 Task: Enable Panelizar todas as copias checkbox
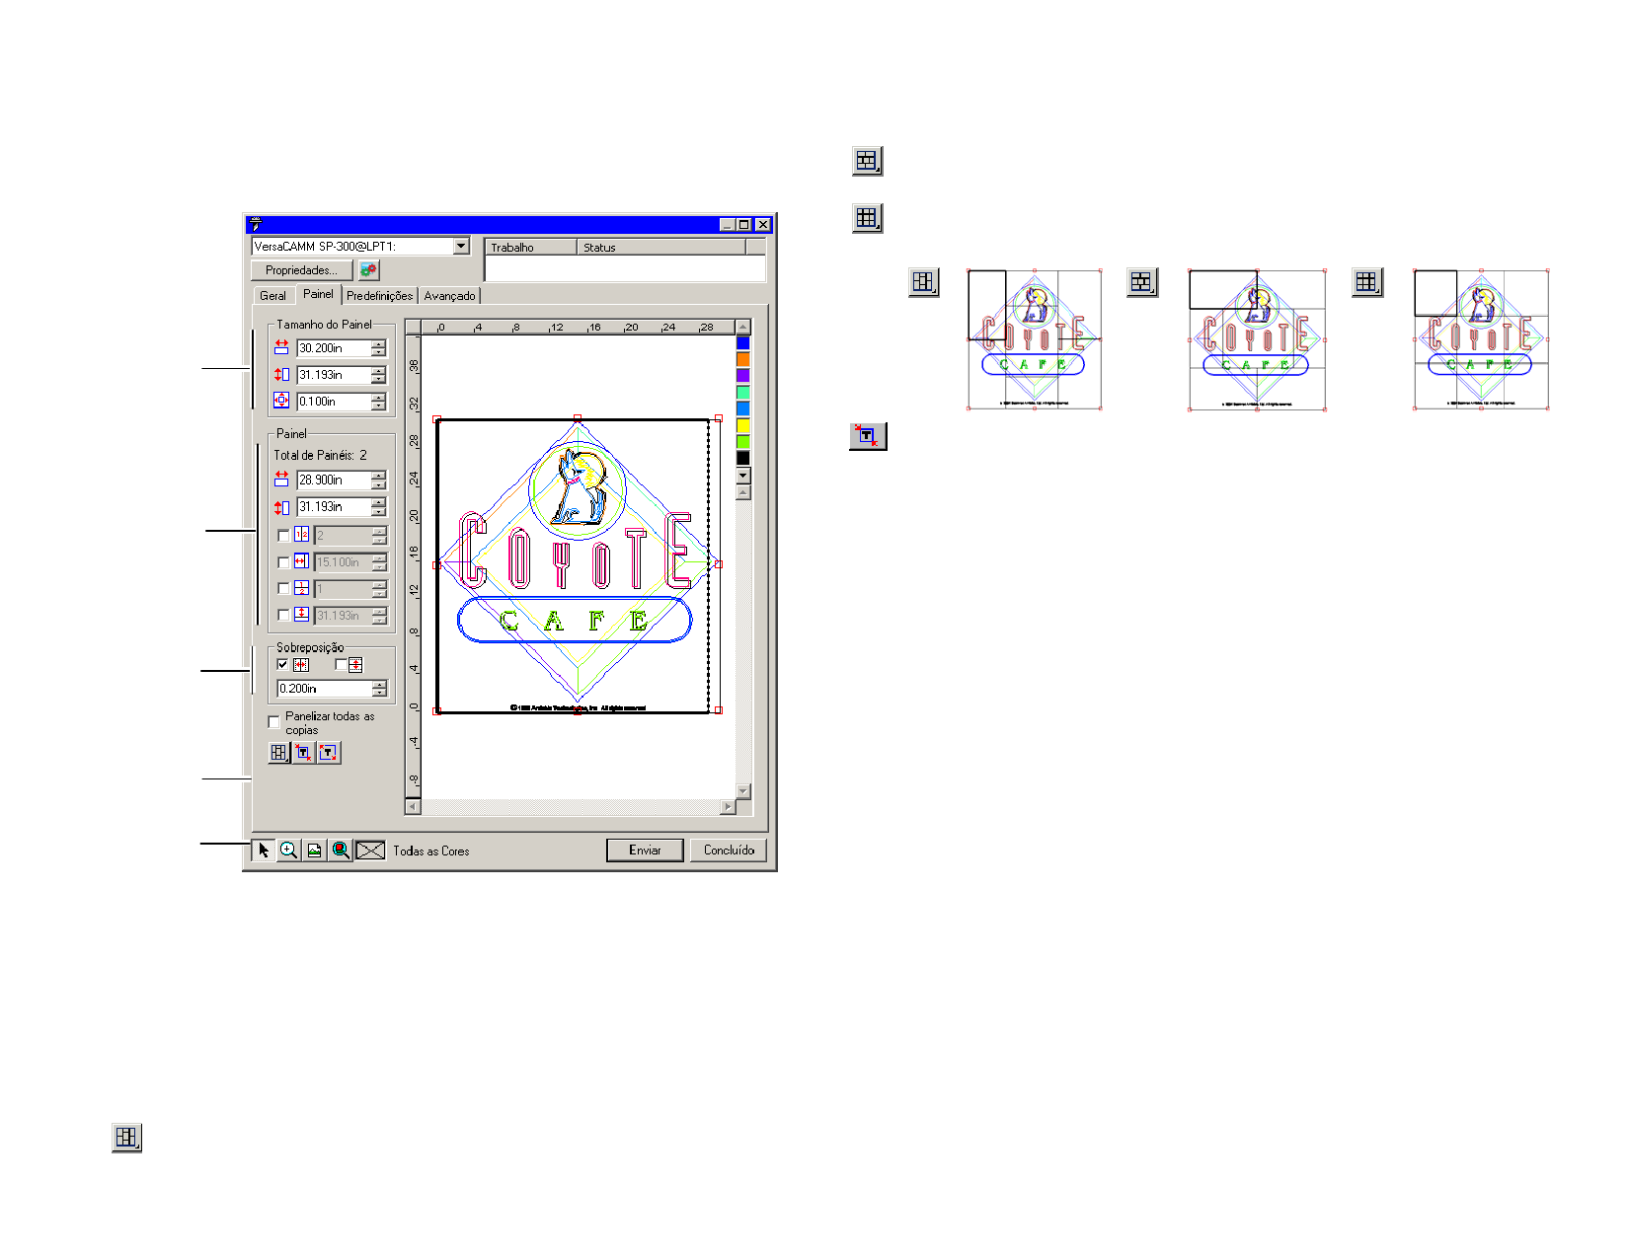click(274, 722)
